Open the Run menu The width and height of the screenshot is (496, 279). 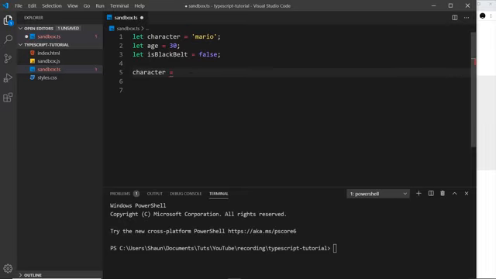coord(100,5)
